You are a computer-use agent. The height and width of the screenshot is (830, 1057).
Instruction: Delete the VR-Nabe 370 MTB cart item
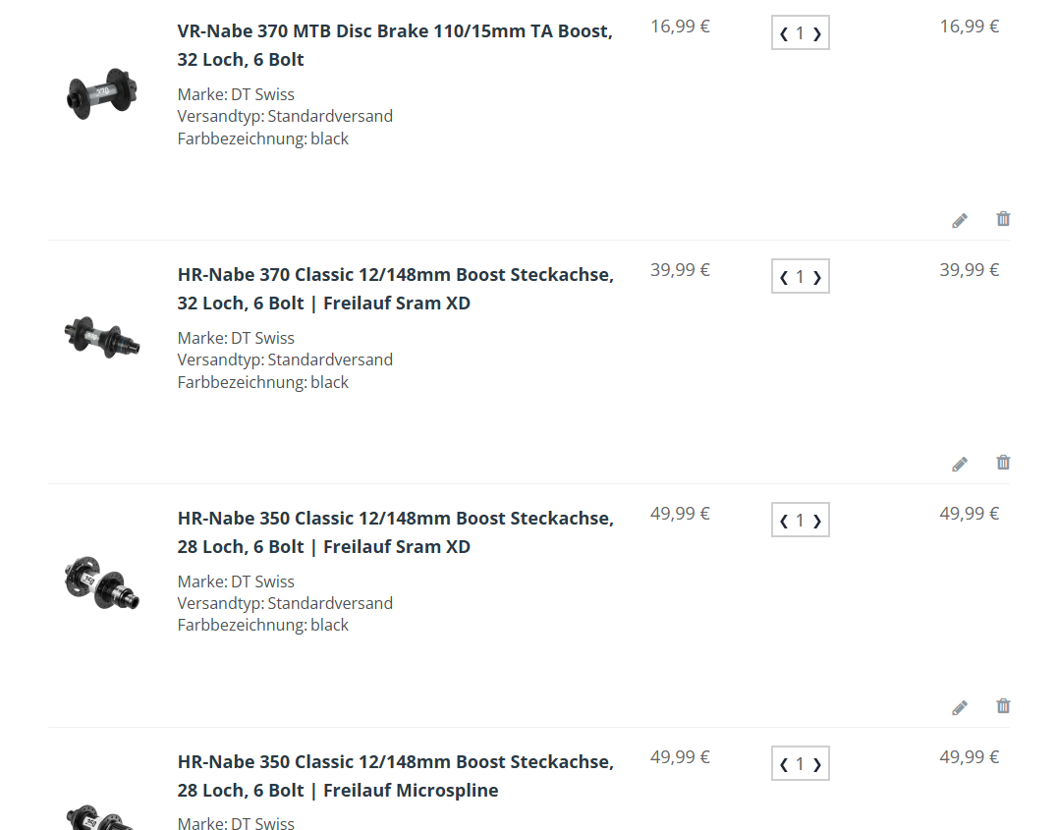[x=1003, y=219]
